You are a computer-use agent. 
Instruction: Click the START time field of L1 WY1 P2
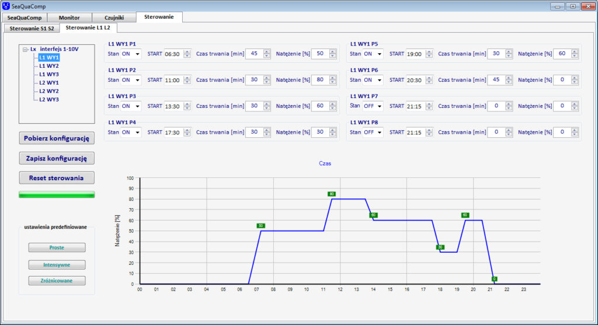tap(173, 80)
